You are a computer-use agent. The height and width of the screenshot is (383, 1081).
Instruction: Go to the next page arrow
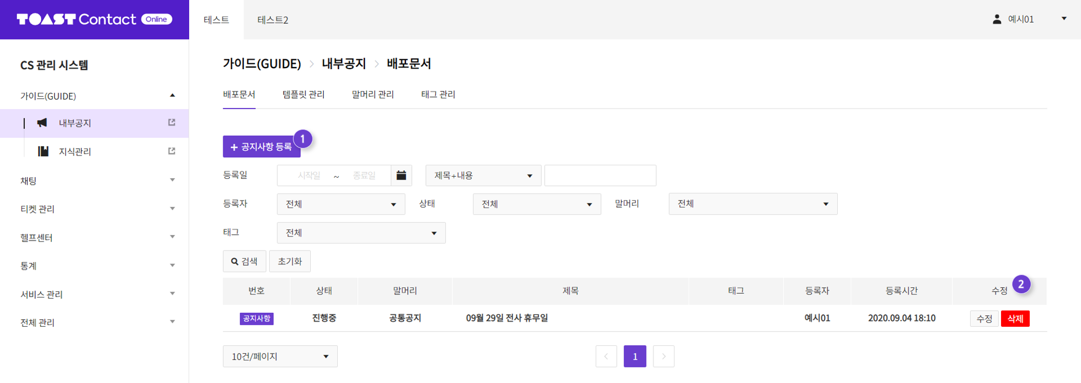click(664, 357)
